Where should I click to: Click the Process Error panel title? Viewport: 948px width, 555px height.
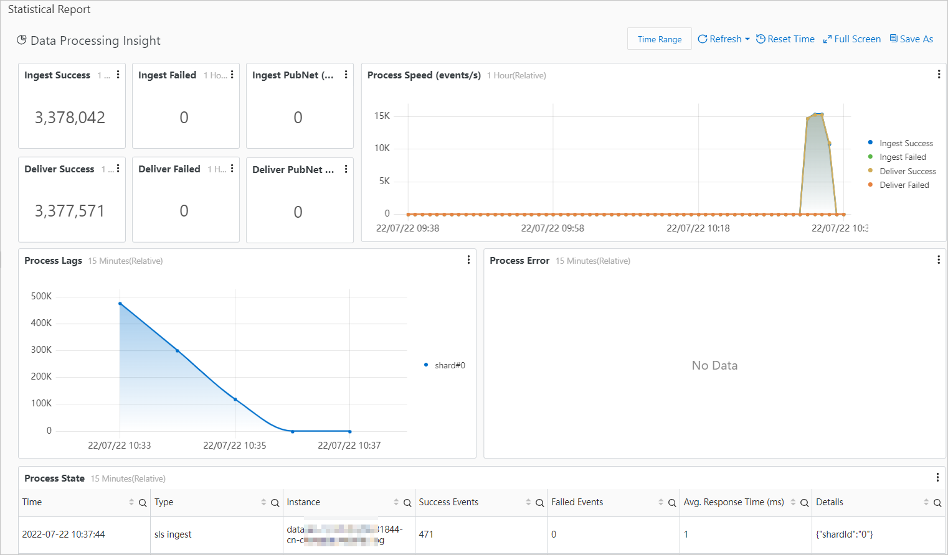[x=519, y=261]
